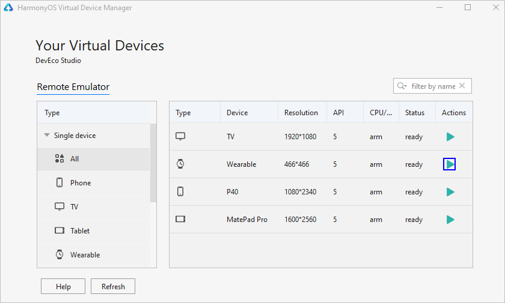Choose TV in the type sidebar
The image size is (505, 303).
74,207
